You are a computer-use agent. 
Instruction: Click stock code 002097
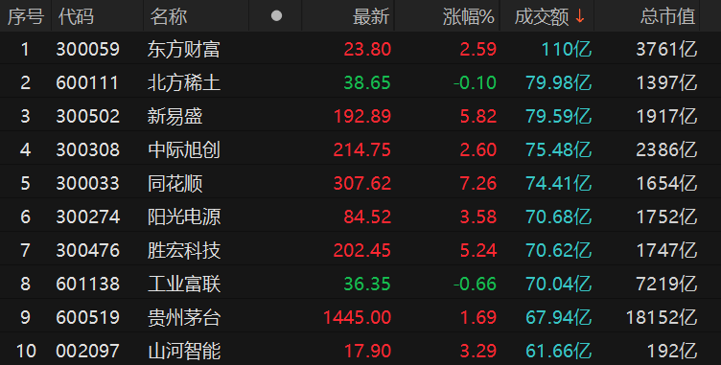88,351
